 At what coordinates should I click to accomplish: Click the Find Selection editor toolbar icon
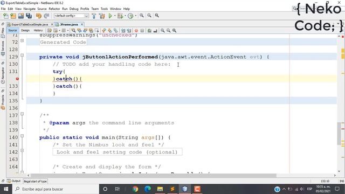[x=73, y=31]
